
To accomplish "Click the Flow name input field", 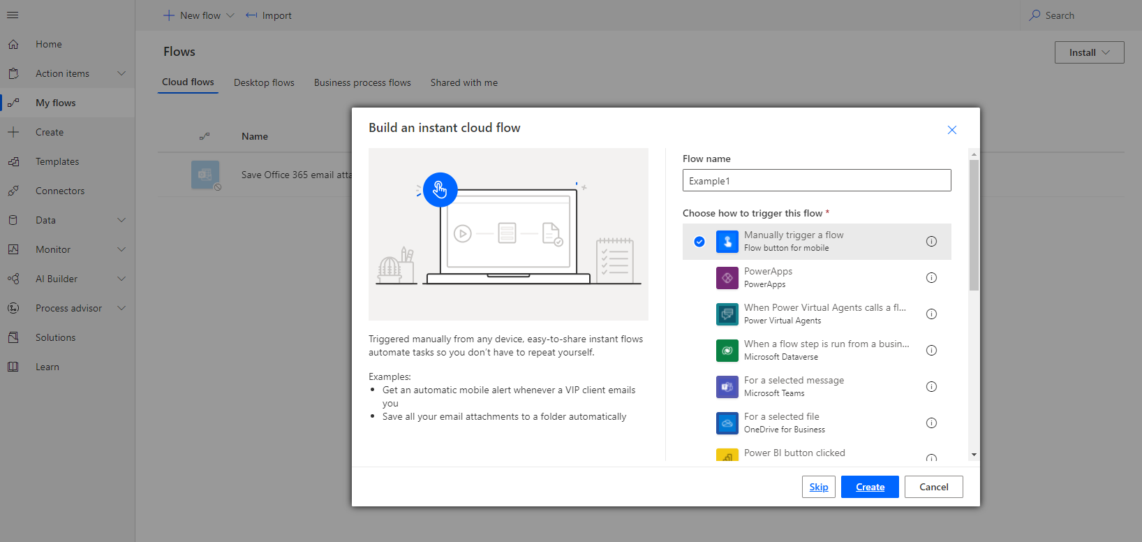I will pyautogui.click(x=817, y=180).
